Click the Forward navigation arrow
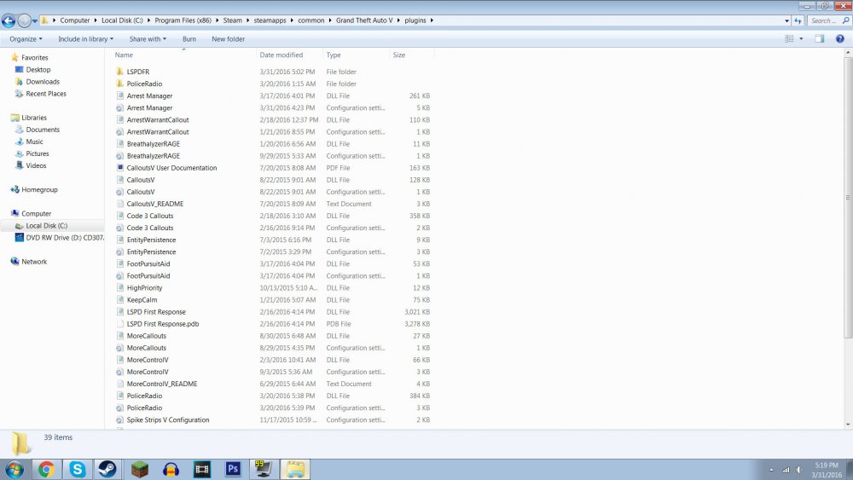The width and height of the screenshot is (853, 480). pos(24,20)
